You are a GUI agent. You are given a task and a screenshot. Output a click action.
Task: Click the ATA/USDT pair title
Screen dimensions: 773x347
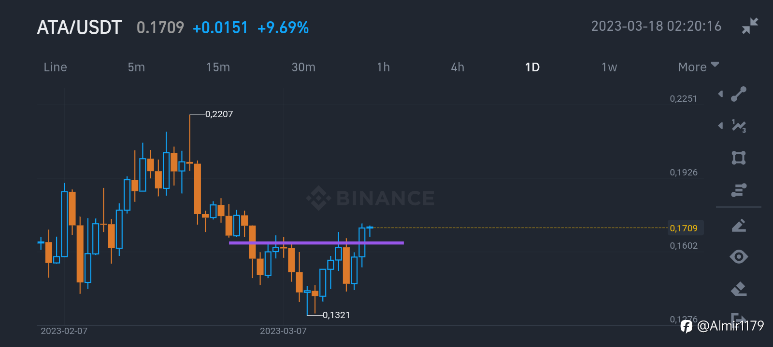pos(79,27)
